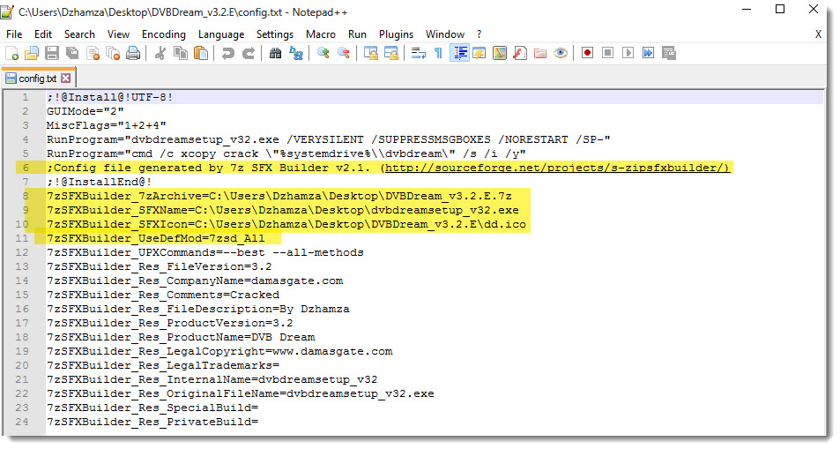This screenshot has width=840, height=449.
Task: Select the config.txt document tab
Action: coord(38,79)
